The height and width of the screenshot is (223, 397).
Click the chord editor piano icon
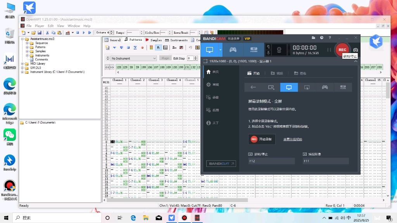181,48
